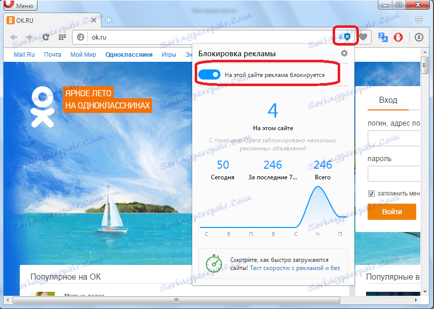Go forward with the forward arrow
This screenshot has width=434, height=309.
29,37
